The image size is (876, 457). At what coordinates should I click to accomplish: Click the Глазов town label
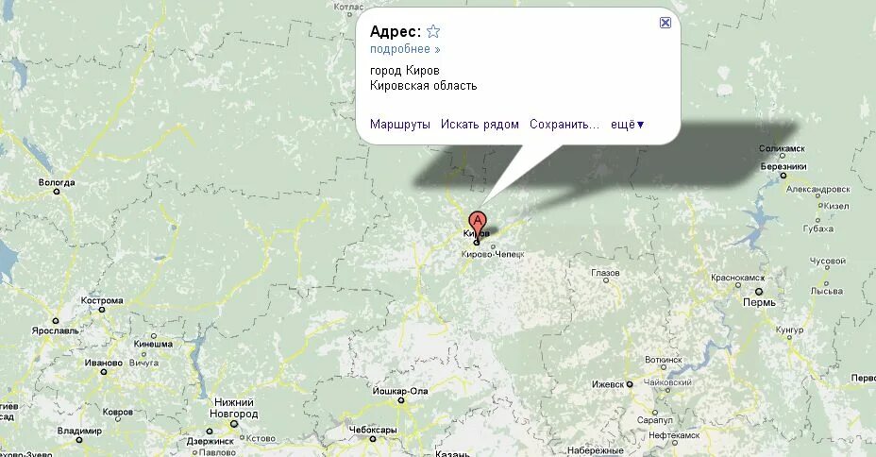pos(606,273)
